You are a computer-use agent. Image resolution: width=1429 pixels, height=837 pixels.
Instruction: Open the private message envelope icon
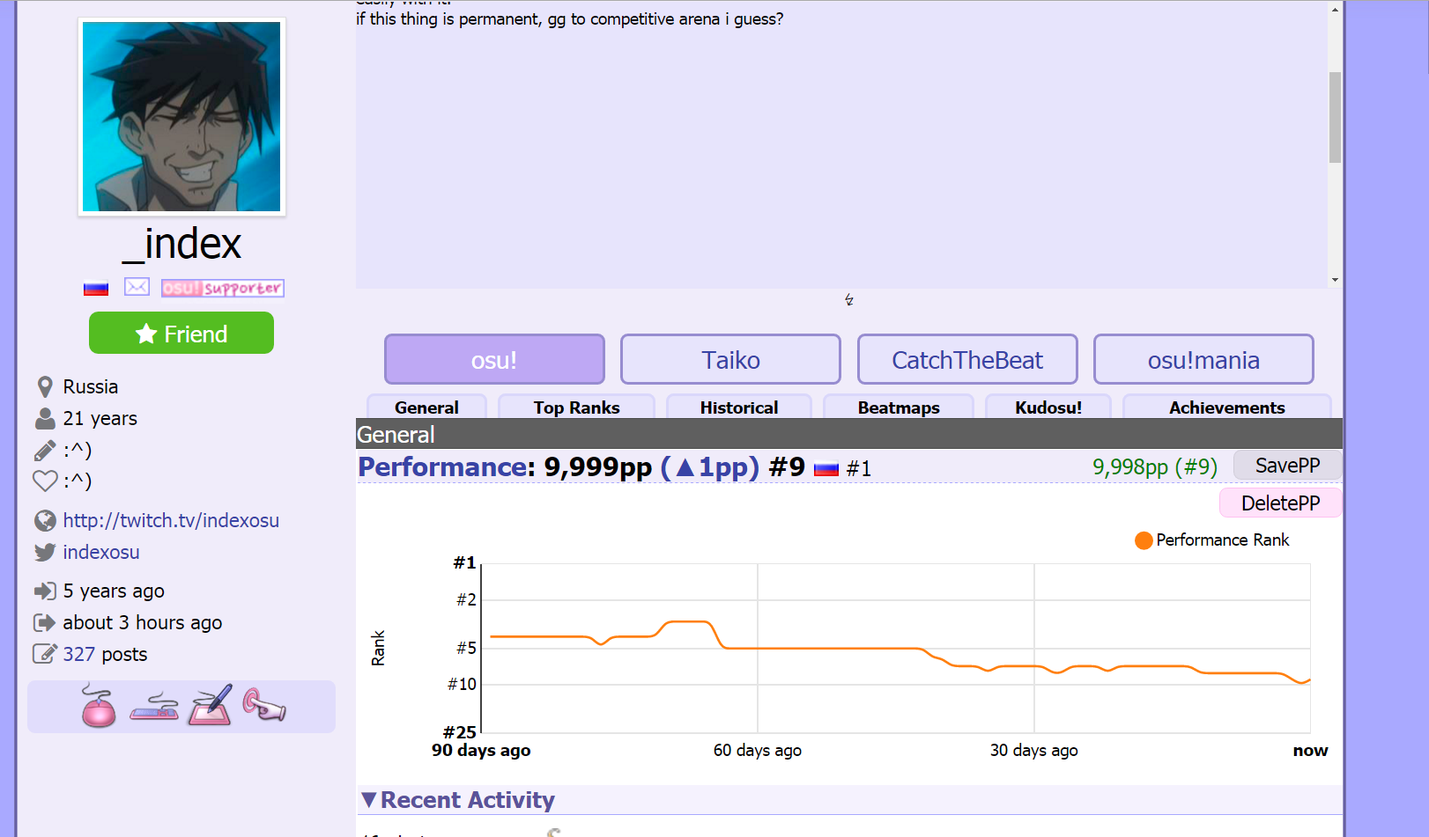tap(137, 287)
